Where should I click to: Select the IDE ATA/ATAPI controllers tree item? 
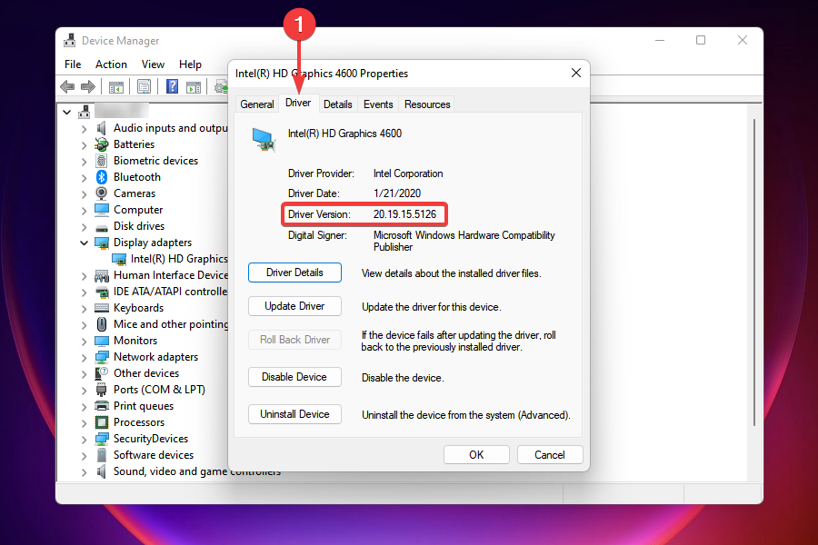(x=170, y=292)
